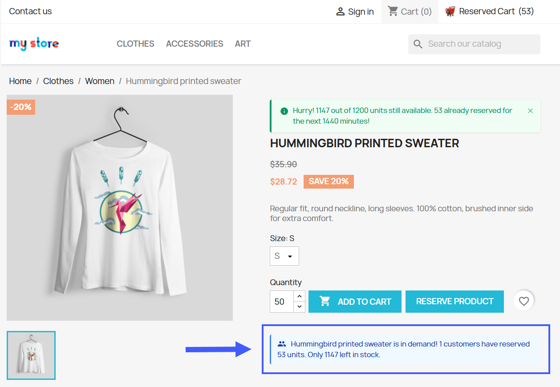560x387 pixels.
Task: Click the search magnifier icon
Action: pyautogui.click(x=418, y=44)
